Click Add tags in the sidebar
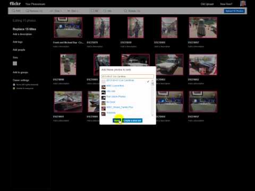The height and width of the screenshot is (191, 255). click(x=18, y=42)
